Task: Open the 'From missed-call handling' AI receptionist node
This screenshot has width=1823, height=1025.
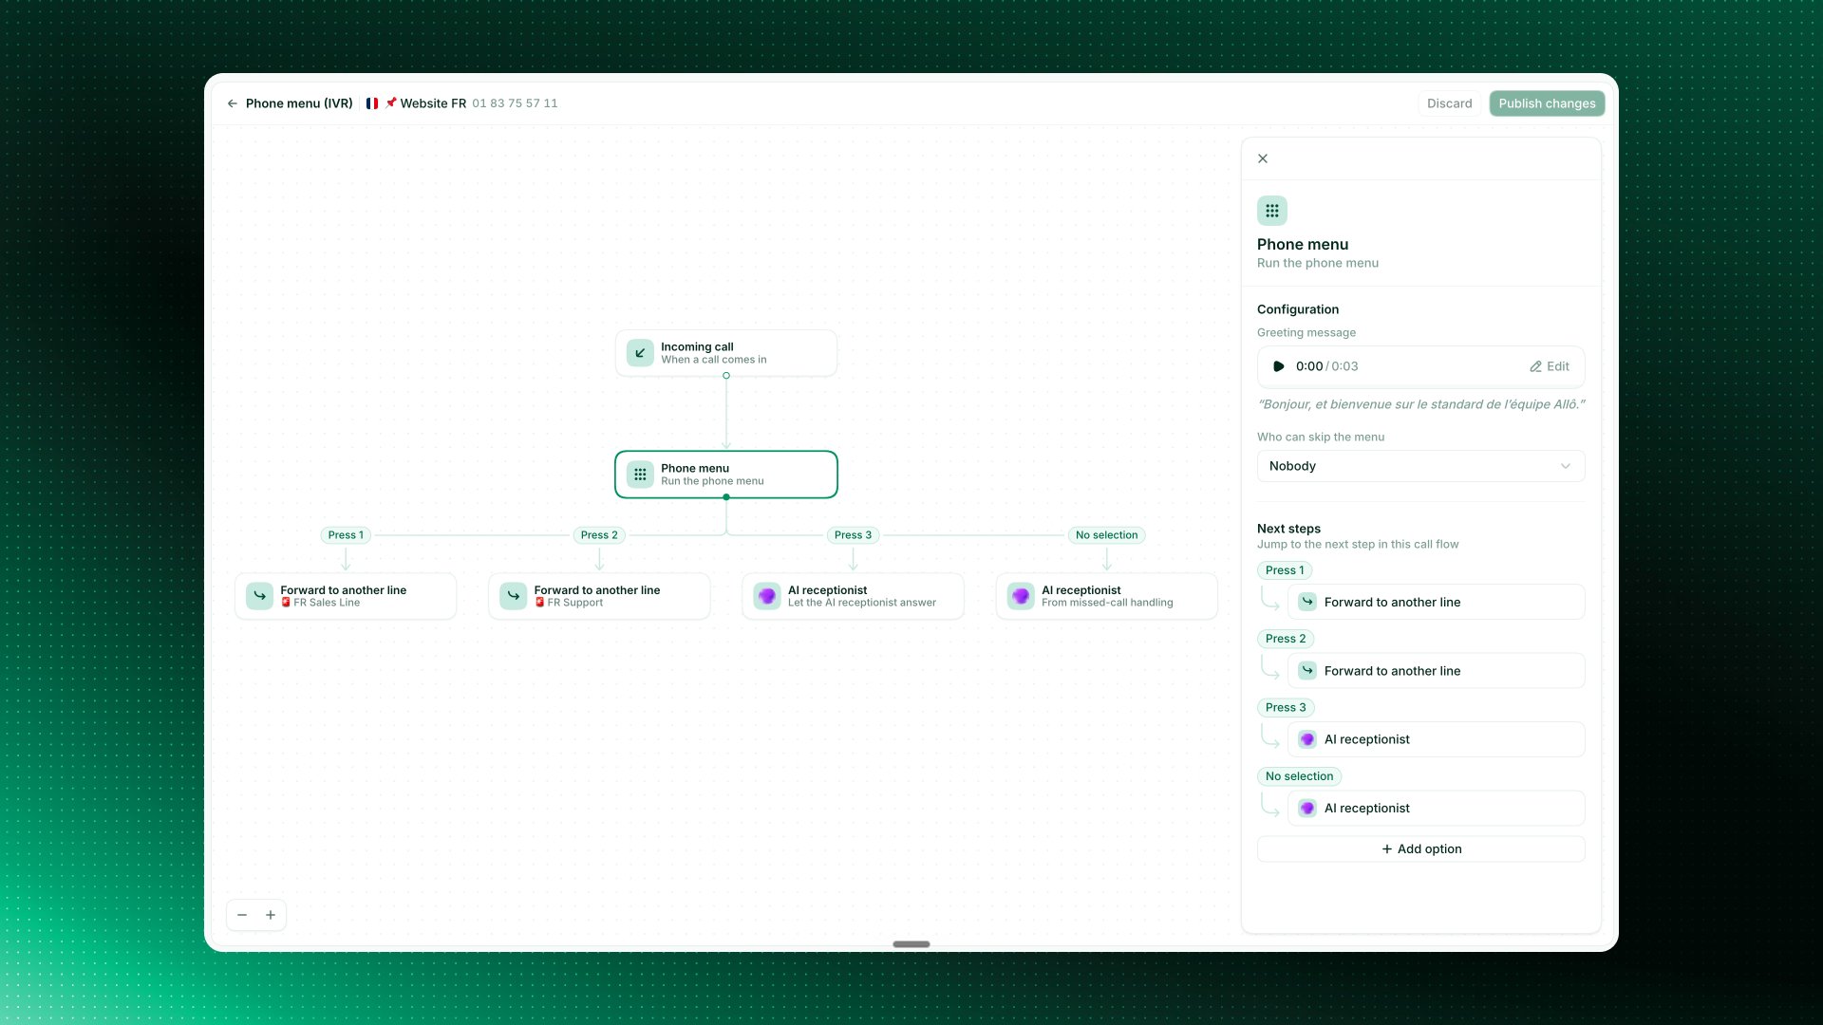Action: [1107, 596]
